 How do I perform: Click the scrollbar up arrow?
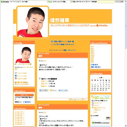tap(126, 2)
